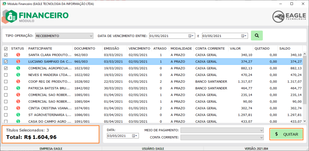
Task: Sort by the VENCIMENTO column header
Action: pos(139,48)
